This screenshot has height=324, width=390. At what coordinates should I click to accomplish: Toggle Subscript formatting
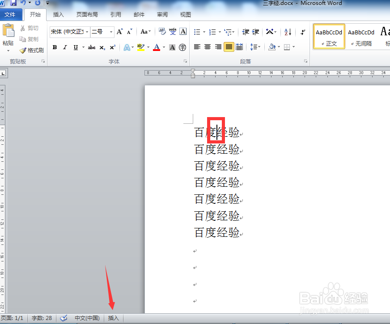coord(102,47)
